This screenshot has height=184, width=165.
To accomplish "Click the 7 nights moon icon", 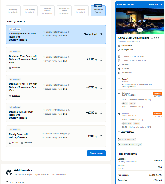I will click(x=119, y=65).
